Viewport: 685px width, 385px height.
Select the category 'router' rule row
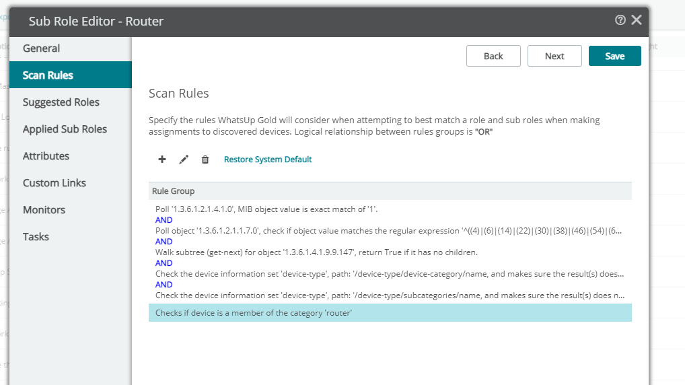click(390, 313)
